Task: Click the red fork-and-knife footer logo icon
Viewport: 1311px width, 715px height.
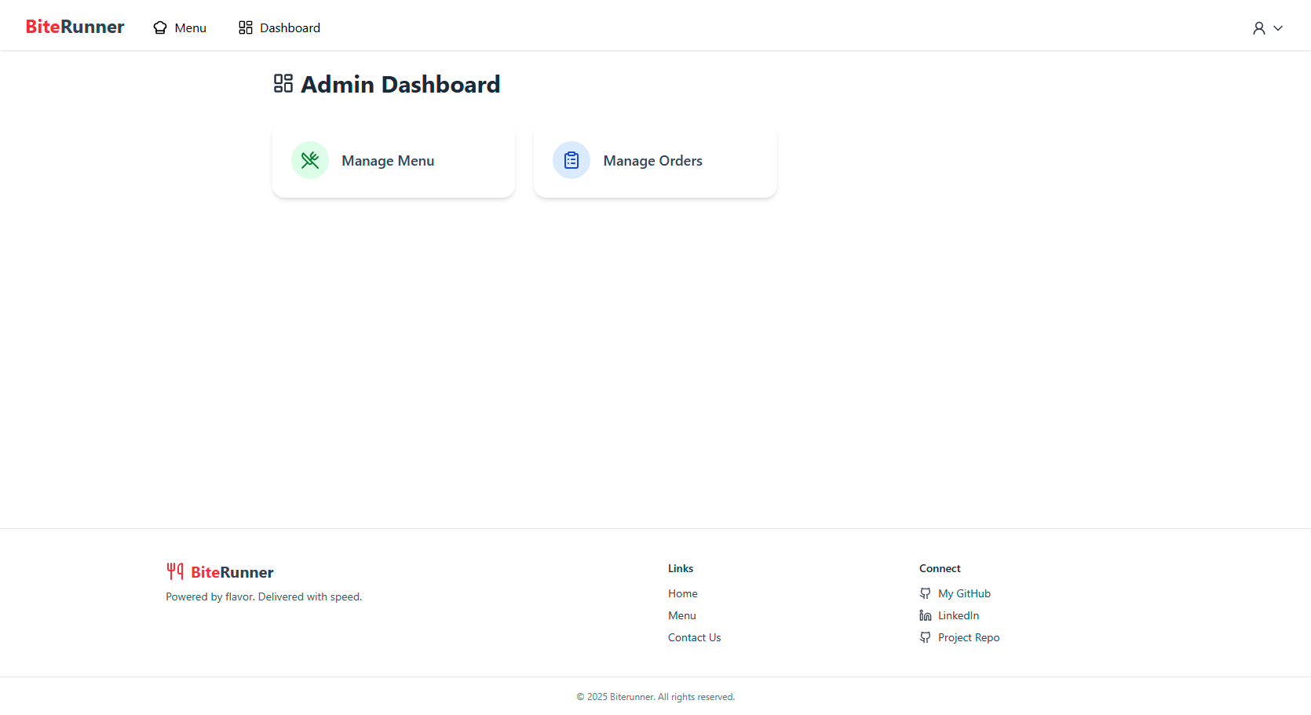Action: (175, 571)
